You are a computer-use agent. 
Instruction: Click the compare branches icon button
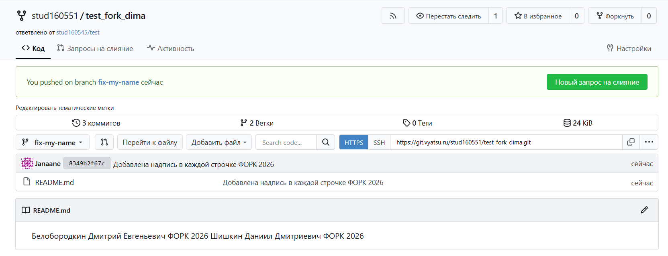pyautogui.click(x=104, y=142)
